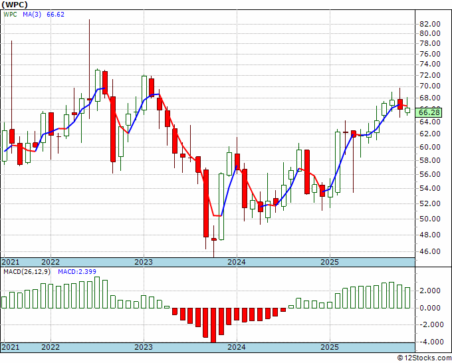Click the MACD(26,12,9) indicator label
452x363 pixels.
[27, 272]
